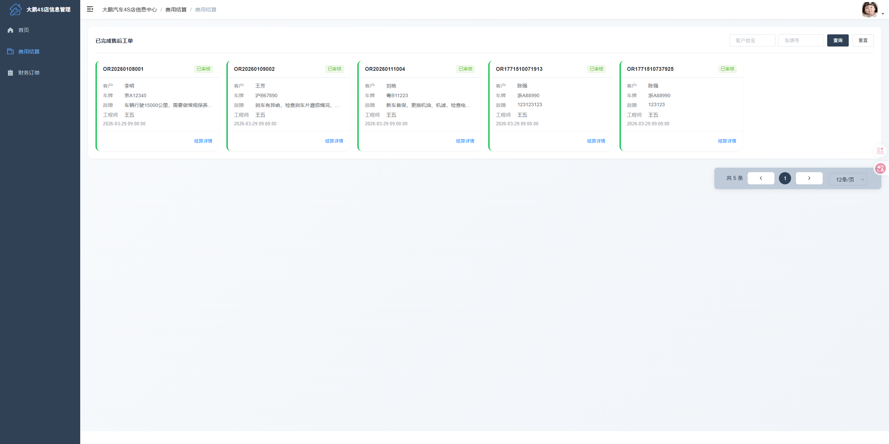Click the 已审核 tag on OR20260108001
Screen dimensions: 889x444
click(x=204, y=69)
